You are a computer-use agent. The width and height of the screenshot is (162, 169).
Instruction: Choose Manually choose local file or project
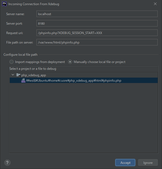(70, 62)
